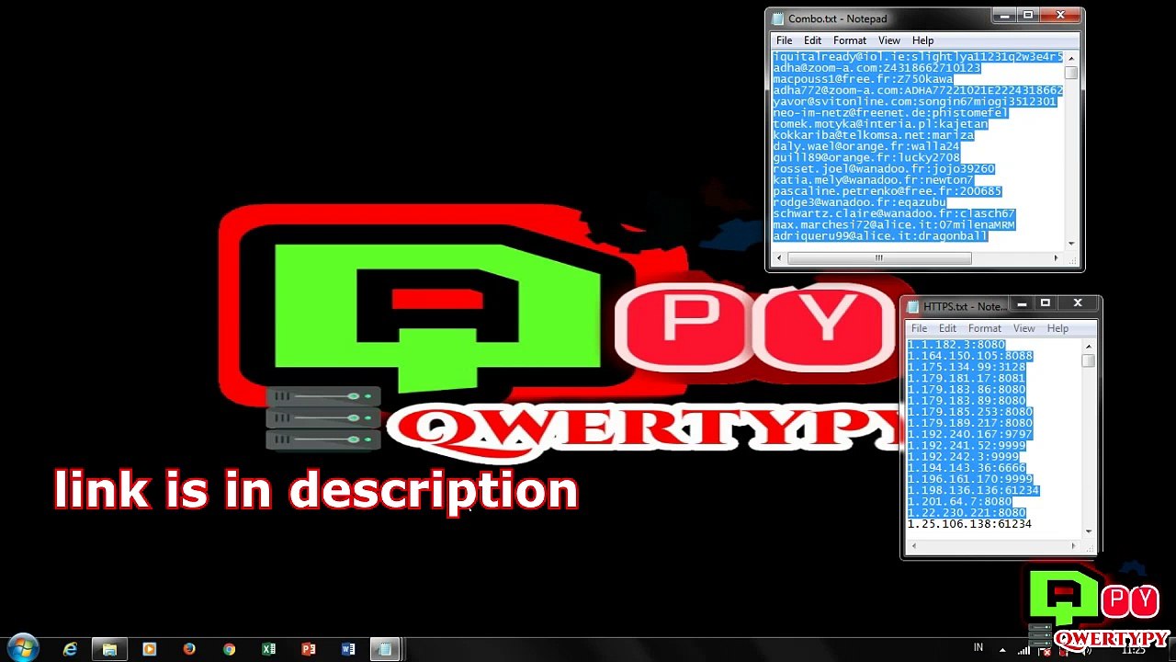Click the proxy line 1.194.143.36:6666
The image size is (1176, 662).
coord(967,468)
